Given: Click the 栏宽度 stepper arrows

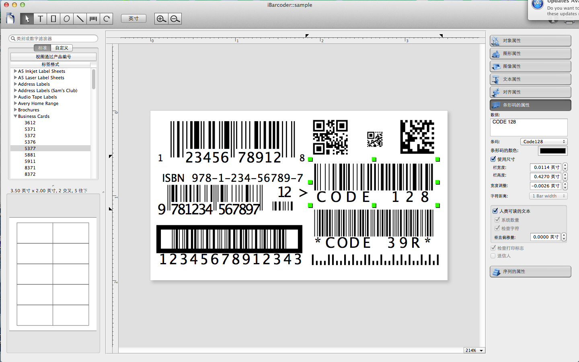Looking at the screenshot, I should pyautogui.click(x=565, y=167).
